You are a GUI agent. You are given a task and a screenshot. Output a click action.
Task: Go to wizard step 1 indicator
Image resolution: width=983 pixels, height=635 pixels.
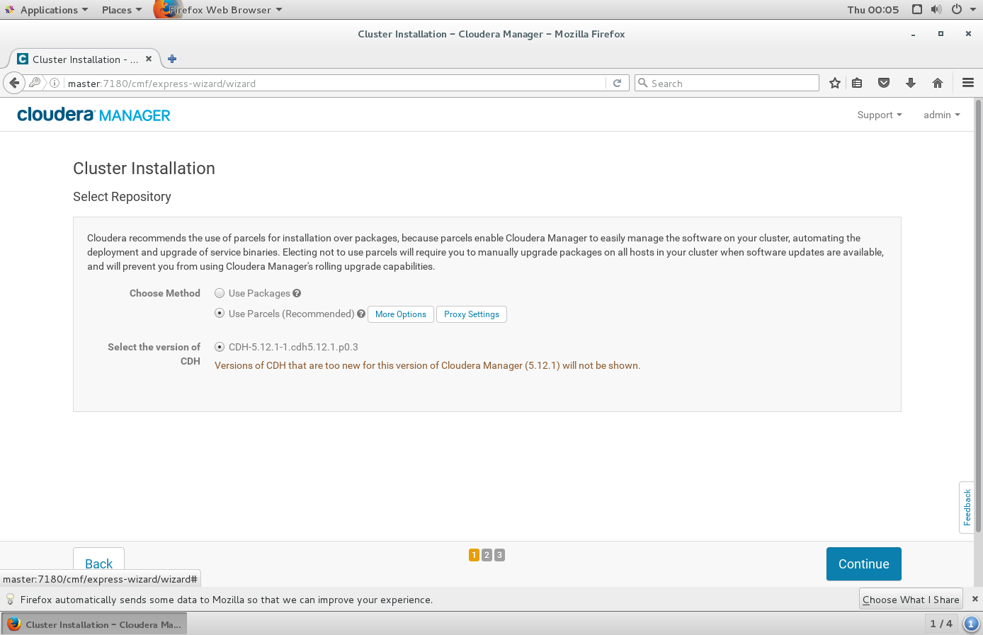[474, 555]
